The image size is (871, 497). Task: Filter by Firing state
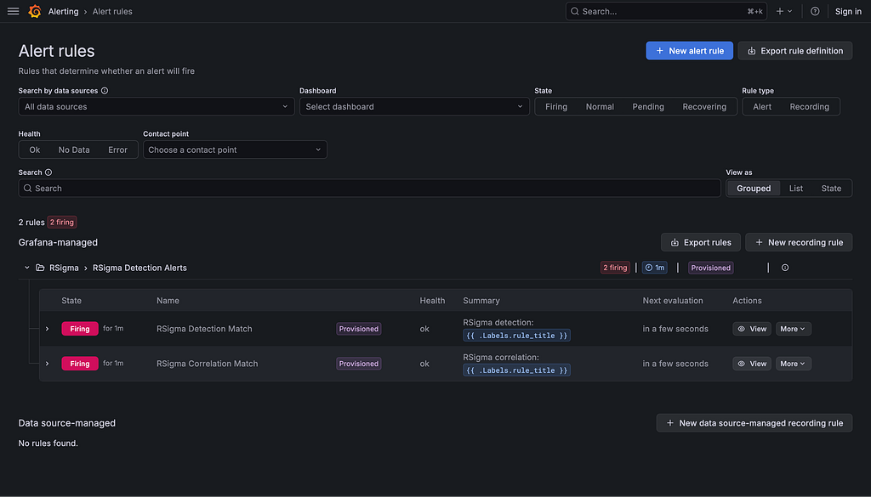pyautogui.click(x=556, y=106)
